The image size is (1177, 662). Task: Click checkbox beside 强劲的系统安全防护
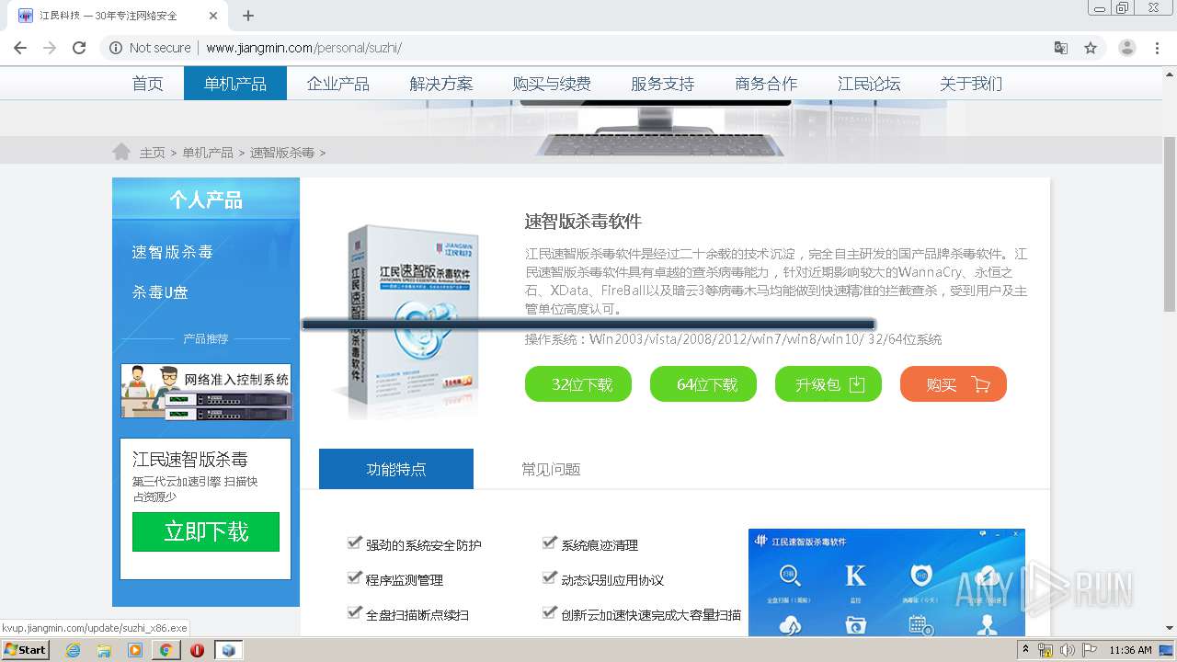(x=354, y=542)
